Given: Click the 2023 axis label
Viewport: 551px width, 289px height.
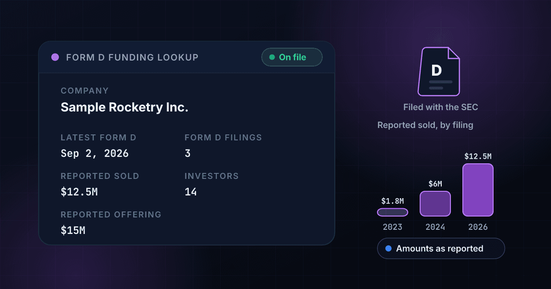Looking at the screenshot, I should 393,227.
